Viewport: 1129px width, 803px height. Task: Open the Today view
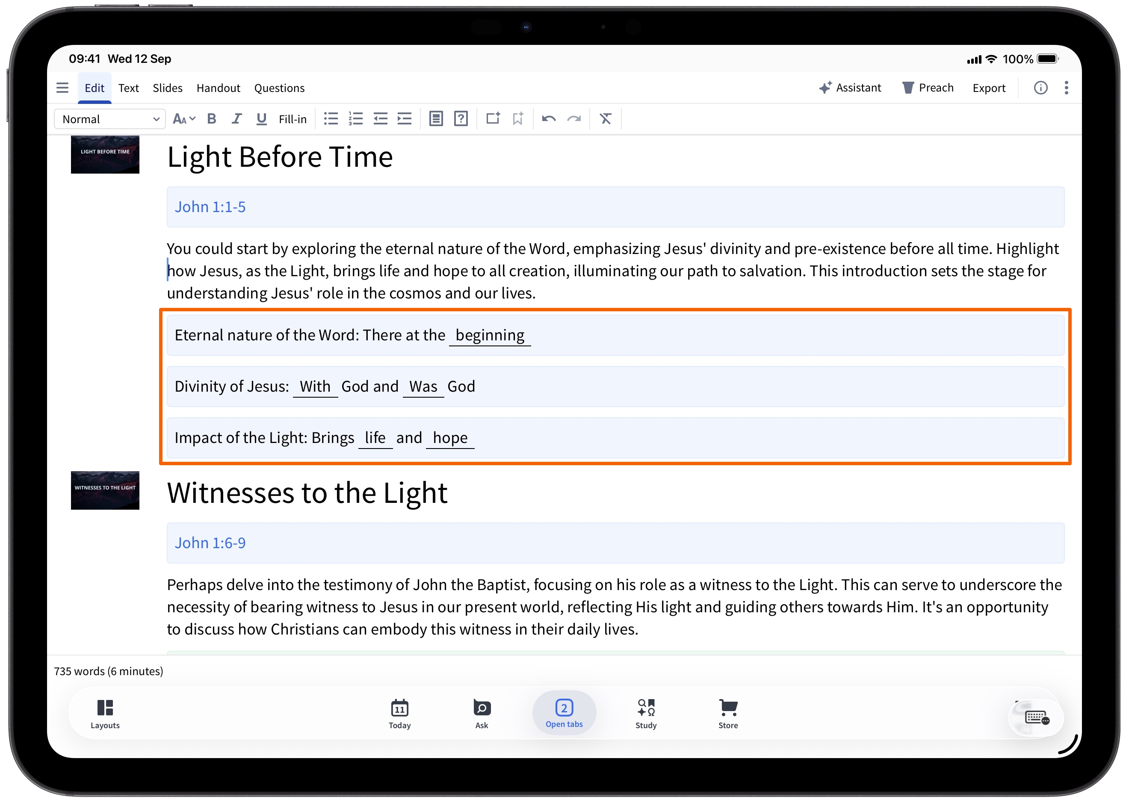(399, 714)
